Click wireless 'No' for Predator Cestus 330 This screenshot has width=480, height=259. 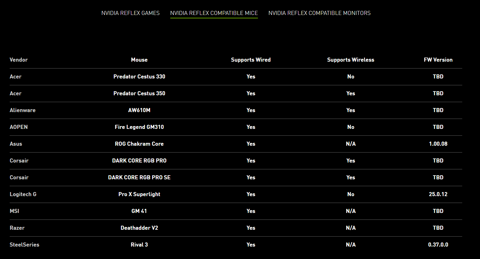351,77
